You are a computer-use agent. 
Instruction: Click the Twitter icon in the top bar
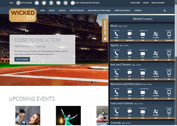point(44,3)
